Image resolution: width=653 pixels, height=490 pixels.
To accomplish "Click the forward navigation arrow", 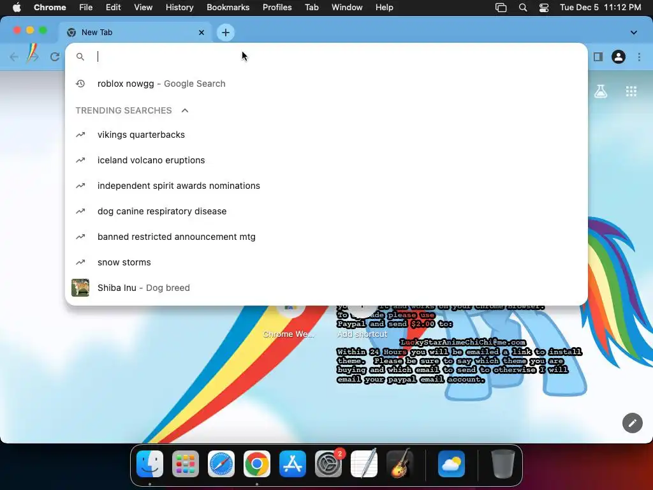I will [x=33, y=57].
